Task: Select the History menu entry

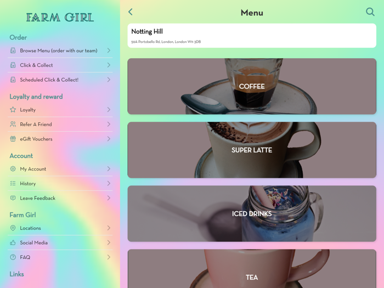Action: (60, 183)
